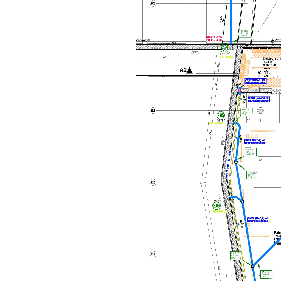
Task: Click the green 2.04 drain marker
Action: coord(225,47)
